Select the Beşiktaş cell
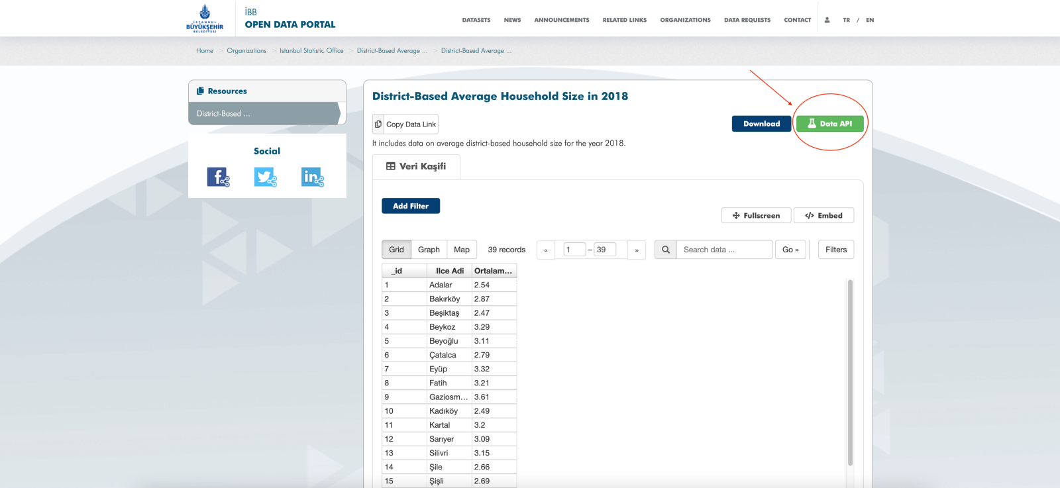 [x=449, y=313]
